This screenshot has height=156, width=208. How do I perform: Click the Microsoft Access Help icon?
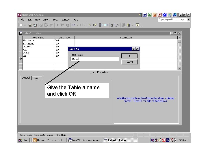coord(138,25)
